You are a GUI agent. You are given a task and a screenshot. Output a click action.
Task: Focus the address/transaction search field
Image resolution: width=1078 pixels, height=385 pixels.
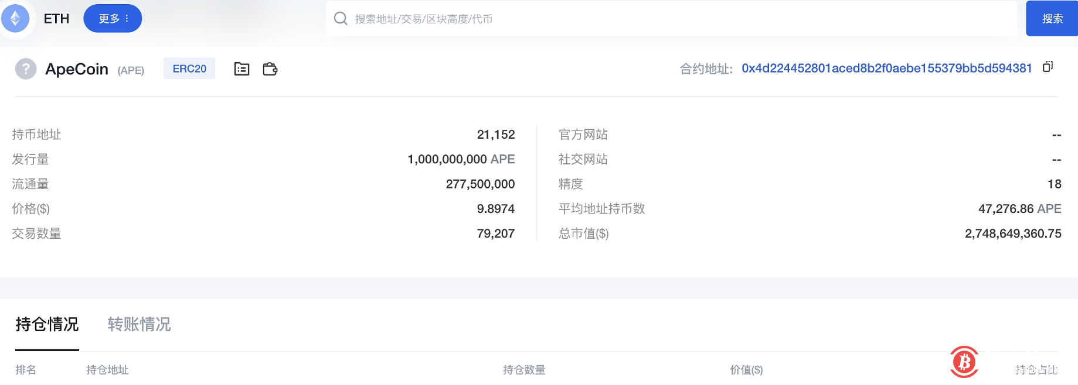671,19
